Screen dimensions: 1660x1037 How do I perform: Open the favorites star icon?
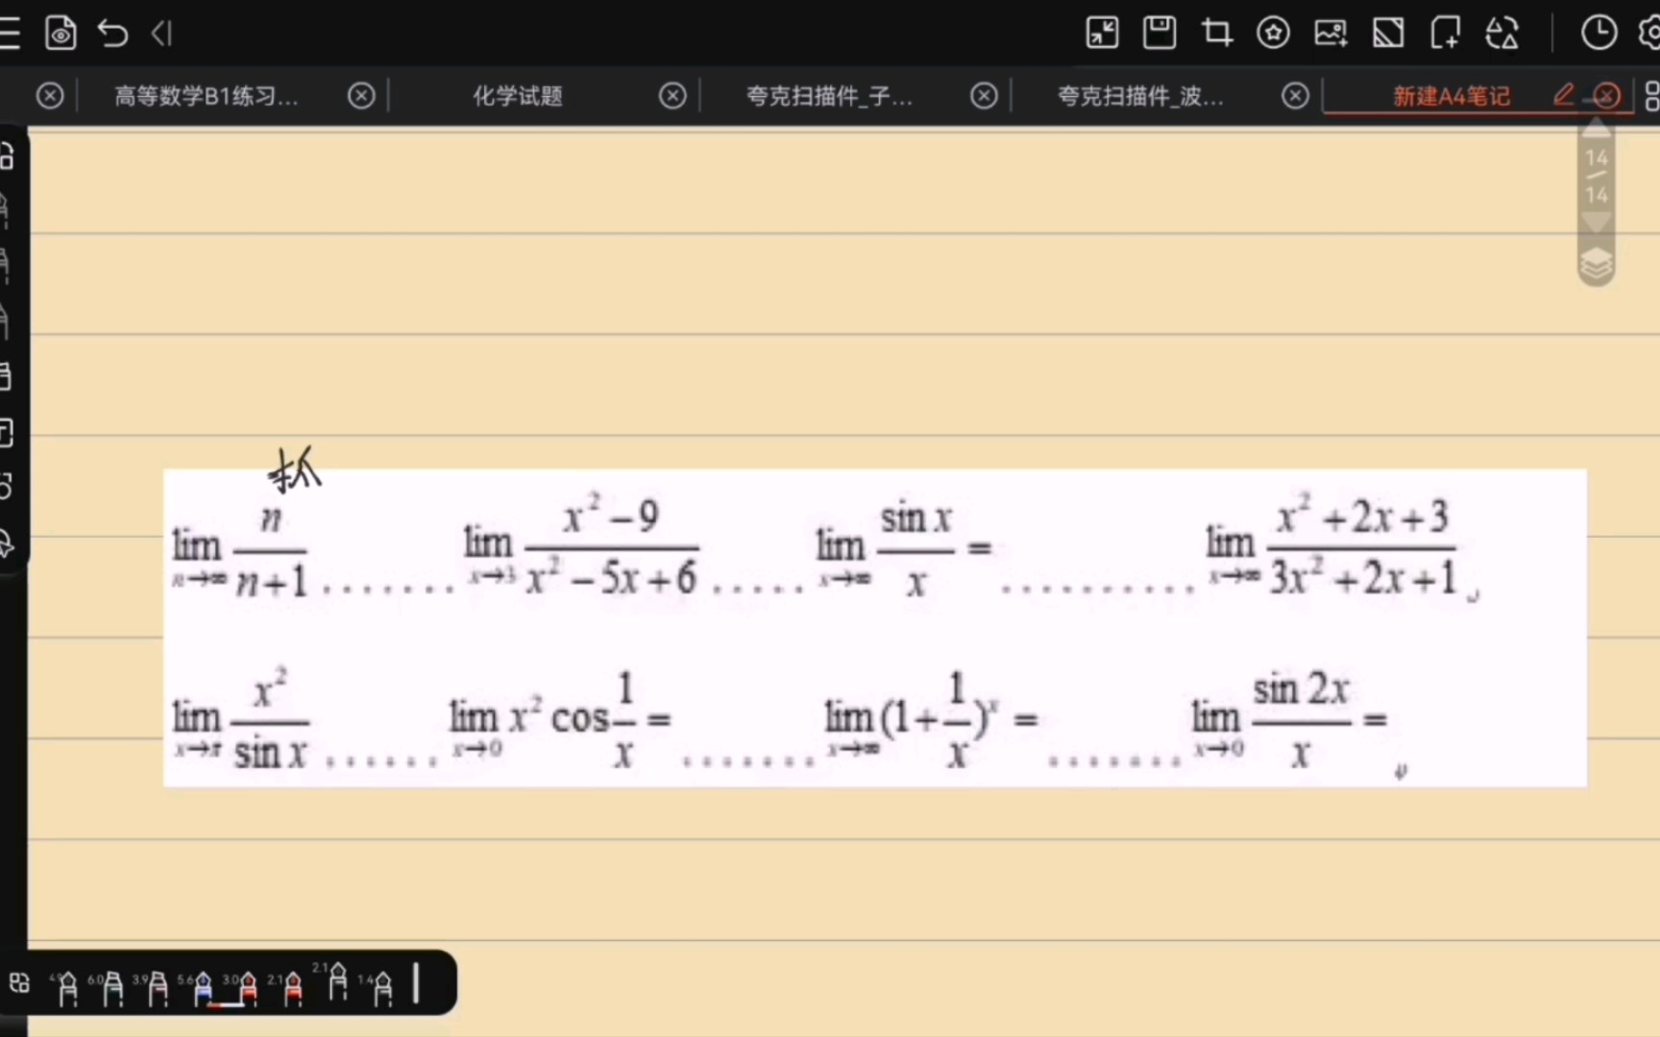1273,34
